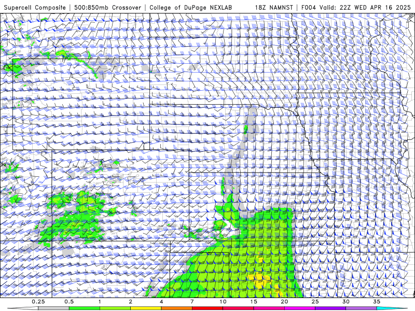Pick the yellow legend segment between 2 and 4

(146, 308)
